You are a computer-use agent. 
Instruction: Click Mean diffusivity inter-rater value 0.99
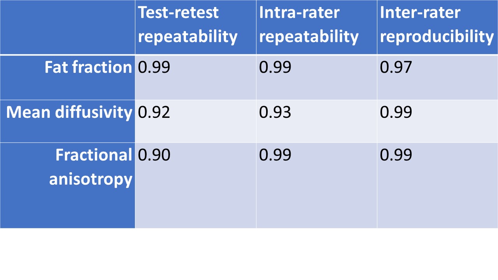(396, 112)
